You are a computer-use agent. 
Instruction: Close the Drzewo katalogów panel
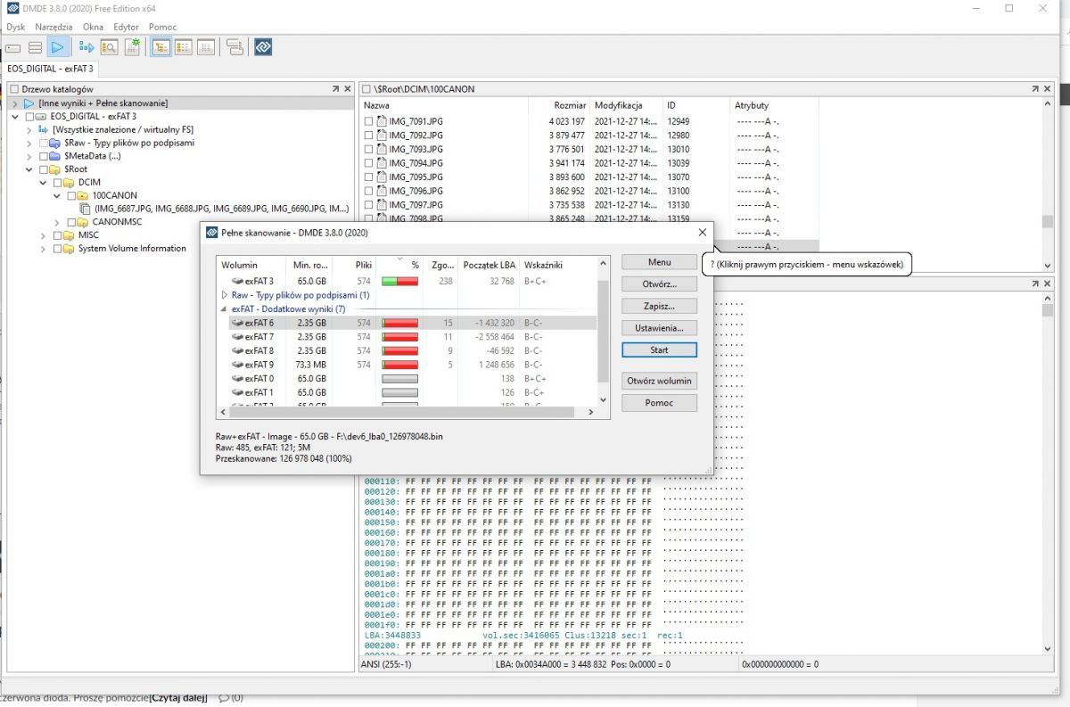(x=348, y=89)
